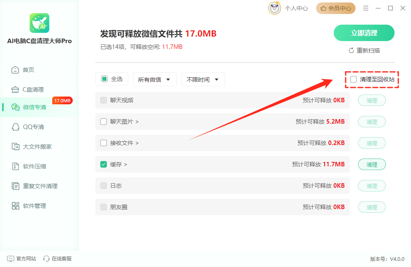The height and width of the screenshot is (267, 411).
Task: Click 清理 button for 日志 row
Action: pos(372,186)
